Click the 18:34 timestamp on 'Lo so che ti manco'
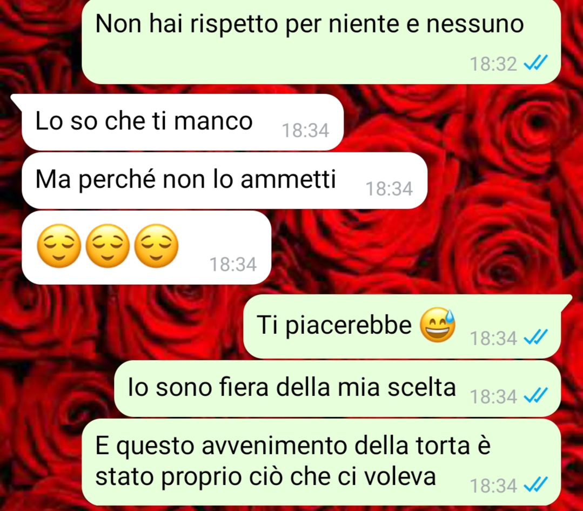This screenshot has width=583, height=511. [x=305, y=130]
